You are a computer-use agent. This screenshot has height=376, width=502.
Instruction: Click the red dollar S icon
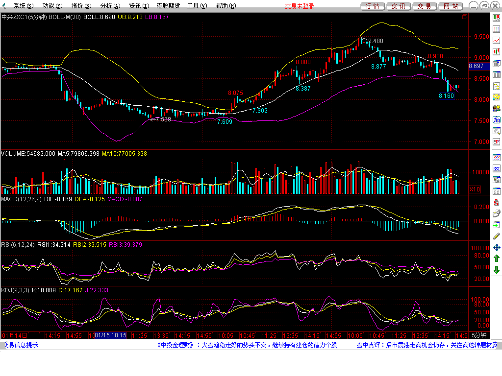[x=496, y=202]
